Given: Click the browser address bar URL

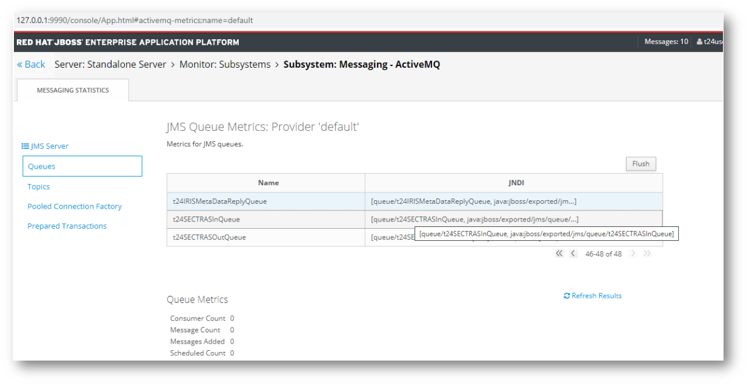Looking at the screenshot, I should tap(135, 21).
